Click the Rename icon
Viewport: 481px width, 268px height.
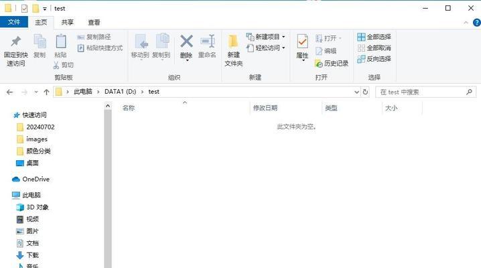point(208,42)
